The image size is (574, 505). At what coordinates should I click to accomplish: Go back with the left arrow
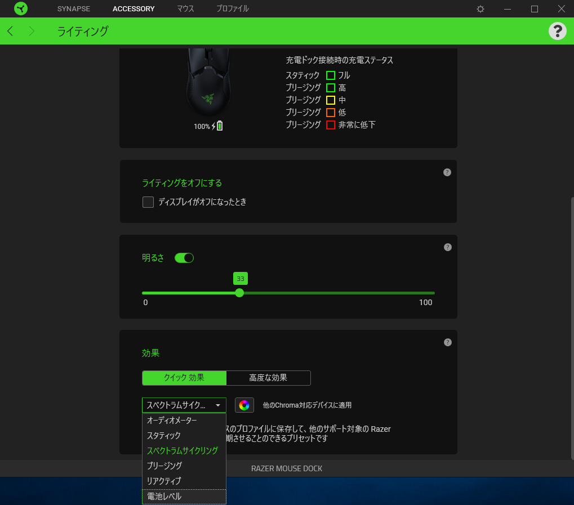[10, 31]
